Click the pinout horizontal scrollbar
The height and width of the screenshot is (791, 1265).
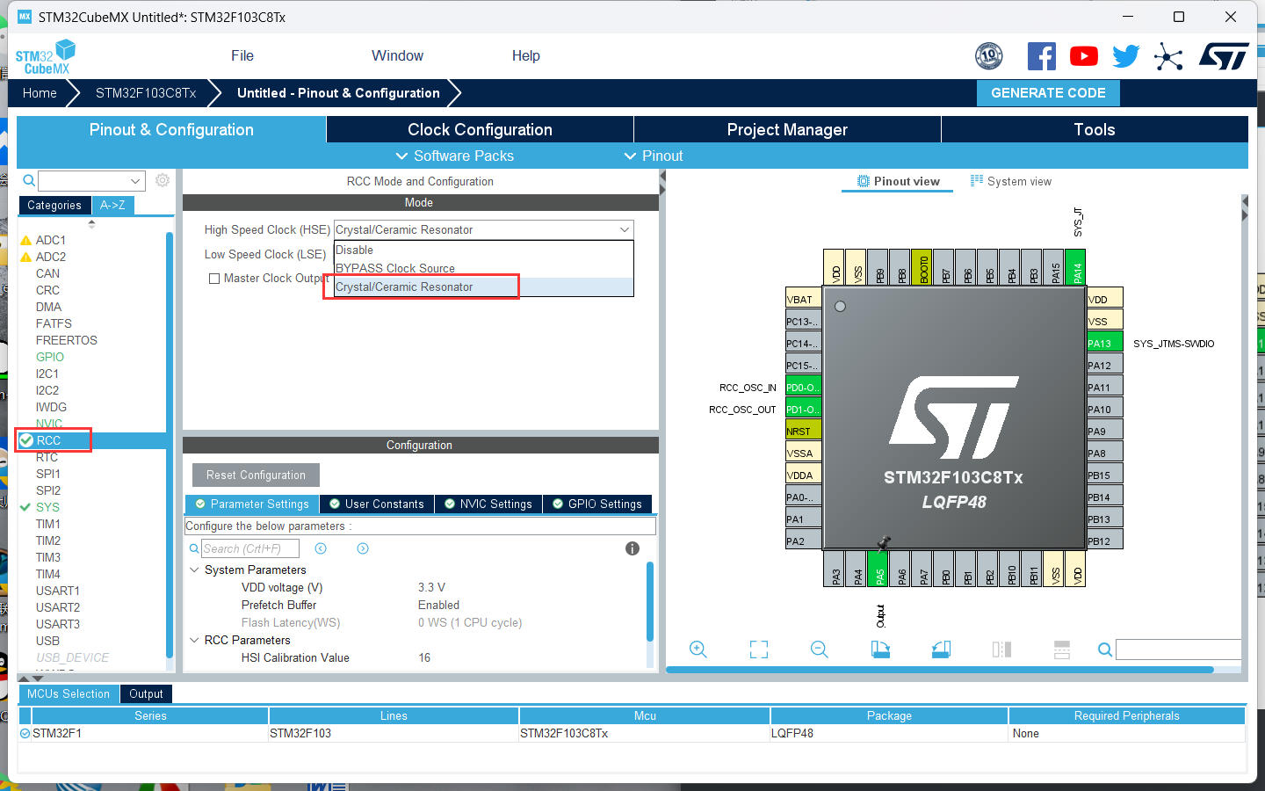coord(940,670)
